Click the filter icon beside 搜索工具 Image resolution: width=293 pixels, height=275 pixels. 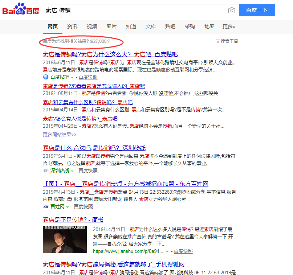coord(218,41)
